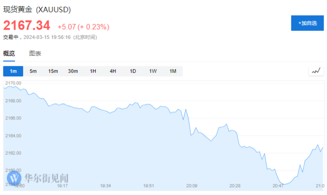
Task: Click the chart low point near 20:47
Action: pos(284,184)
